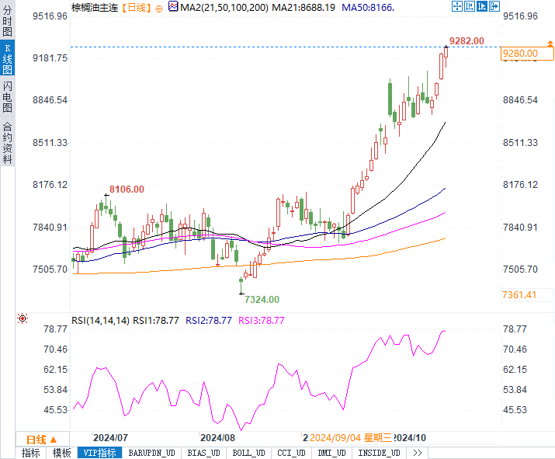Click the 9280.00 current price label

pos(521,53)
